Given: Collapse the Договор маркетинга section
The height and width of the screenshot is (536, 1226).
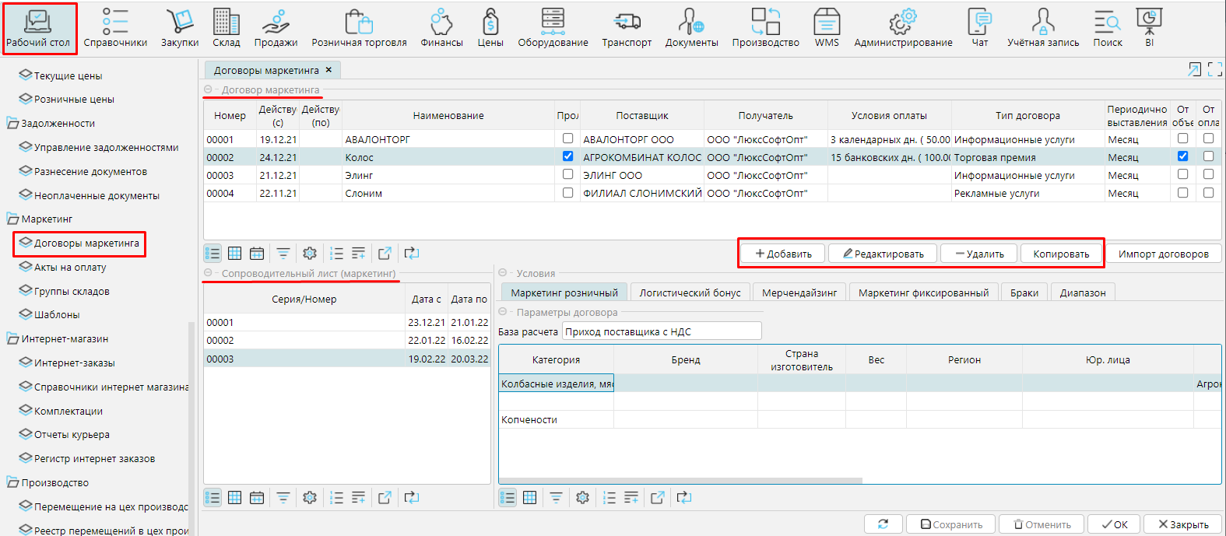Looking at the screenshot, I should [208, 90].
